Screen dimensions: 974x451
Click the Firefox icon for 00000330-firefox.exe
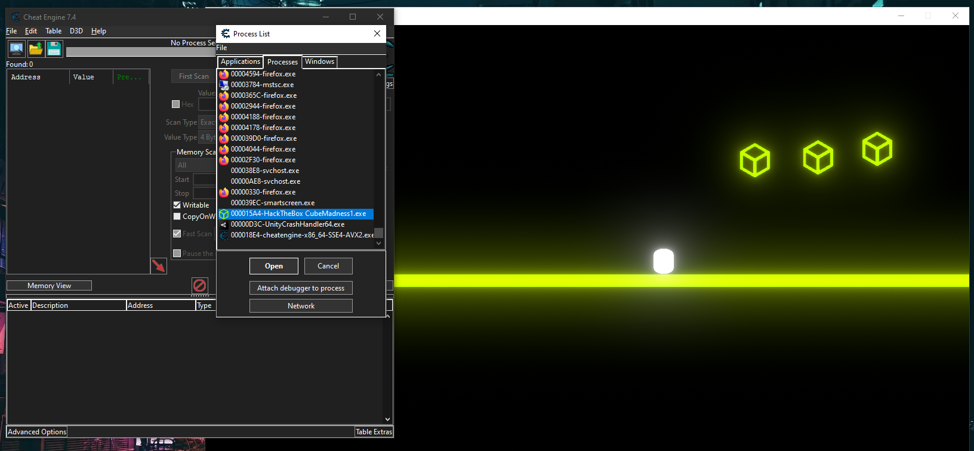224,192
